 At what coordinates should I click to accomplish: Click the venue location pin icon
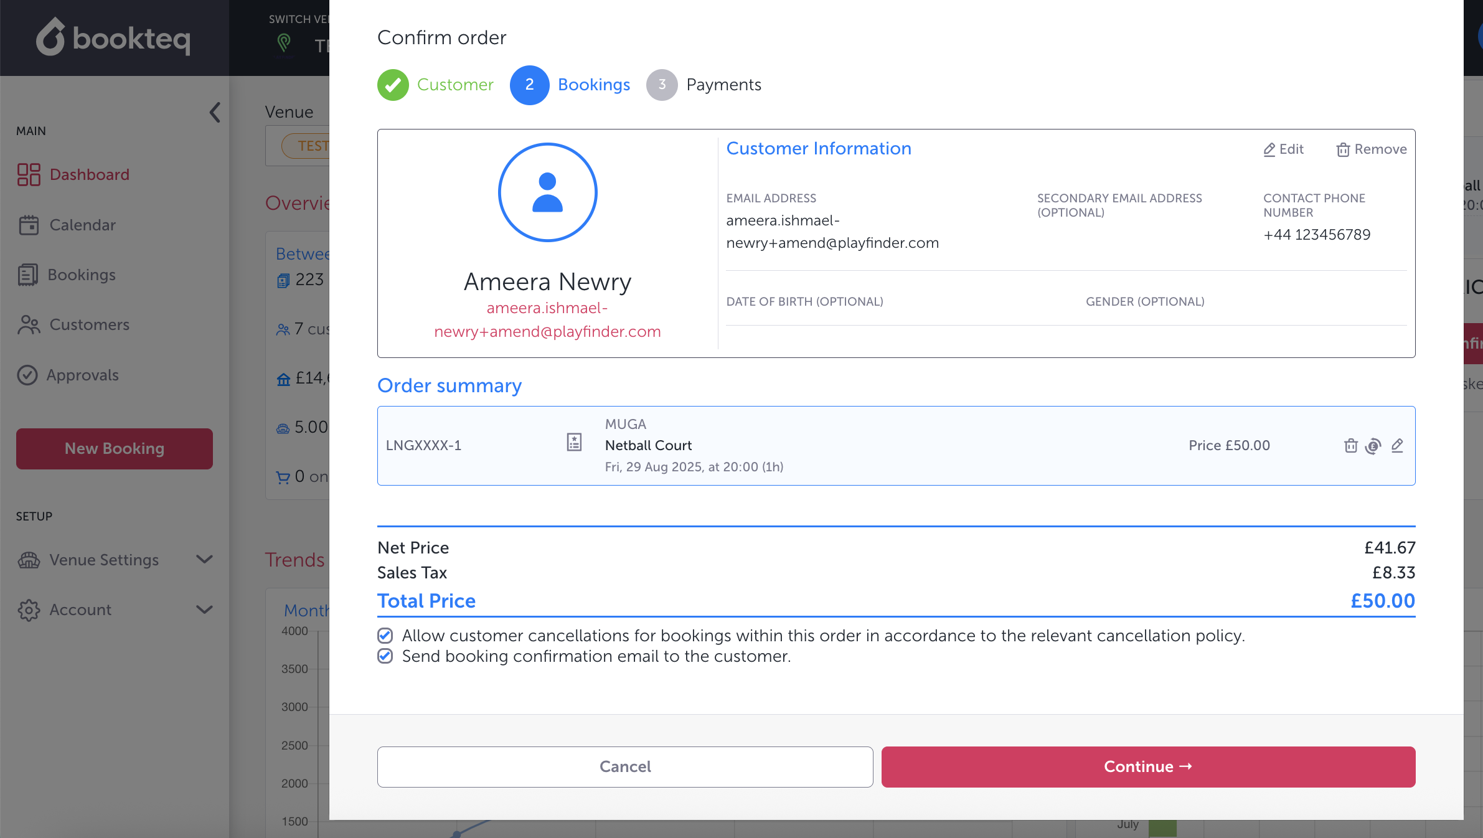[x=284, y=43]
